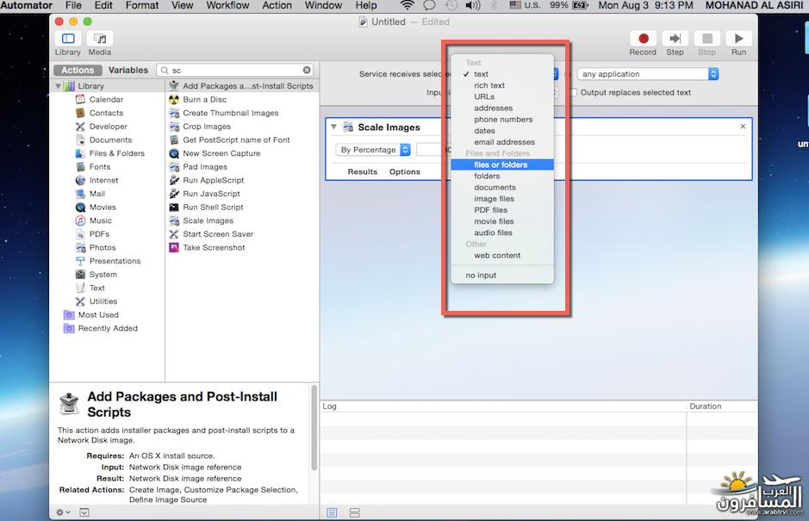Collapse the Scale Images action triangle

(x=333, y=127)
